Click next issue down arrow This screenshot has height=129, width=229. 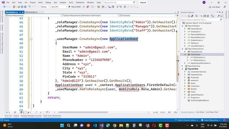40,112
